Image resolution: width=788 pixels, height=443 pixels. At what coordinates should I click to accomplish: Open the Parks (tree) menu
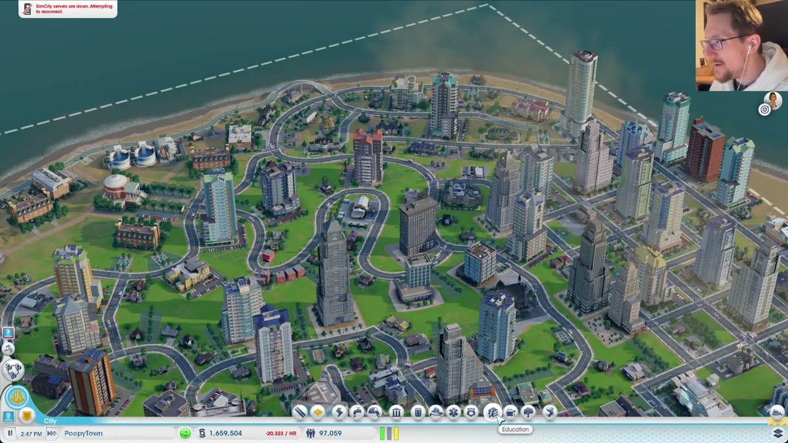(x=528, y=412)
